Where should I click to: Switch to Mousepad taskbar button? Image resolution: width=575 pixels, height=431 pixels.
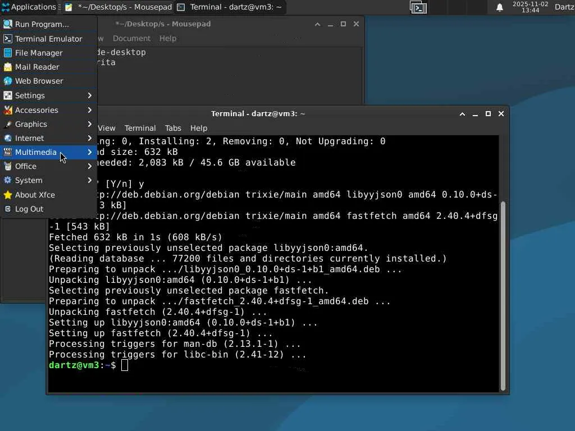tap(118, 7)
